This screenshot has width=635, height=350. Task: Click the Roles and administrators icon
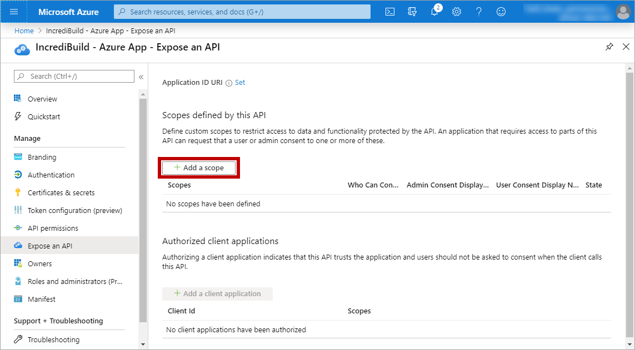point(18,281)
